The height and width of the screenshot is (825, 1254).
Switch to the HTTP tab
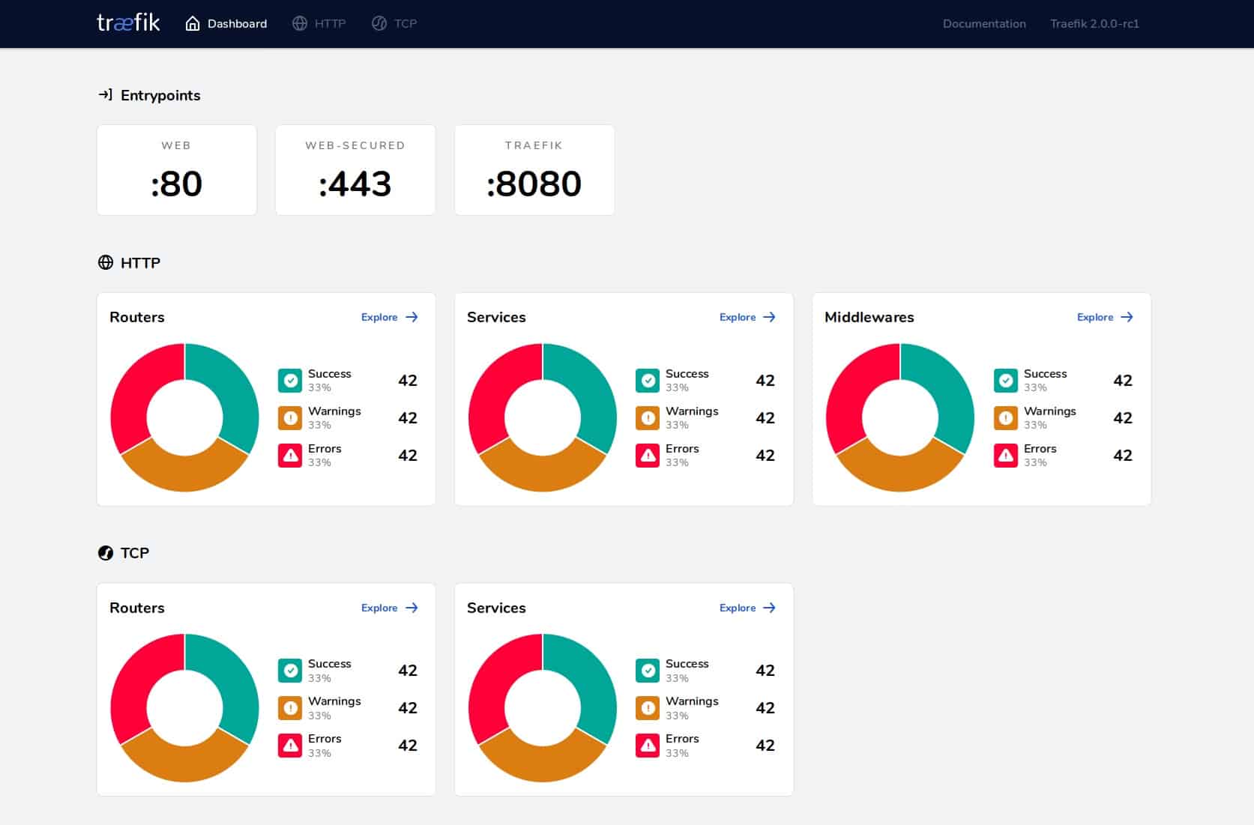pyautogui.click(x=319, y=23)
